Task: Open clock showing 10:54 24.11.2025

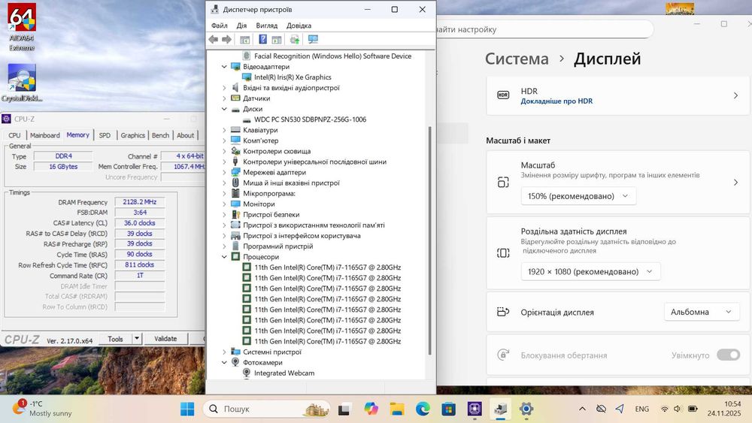Action: (724, 409)
